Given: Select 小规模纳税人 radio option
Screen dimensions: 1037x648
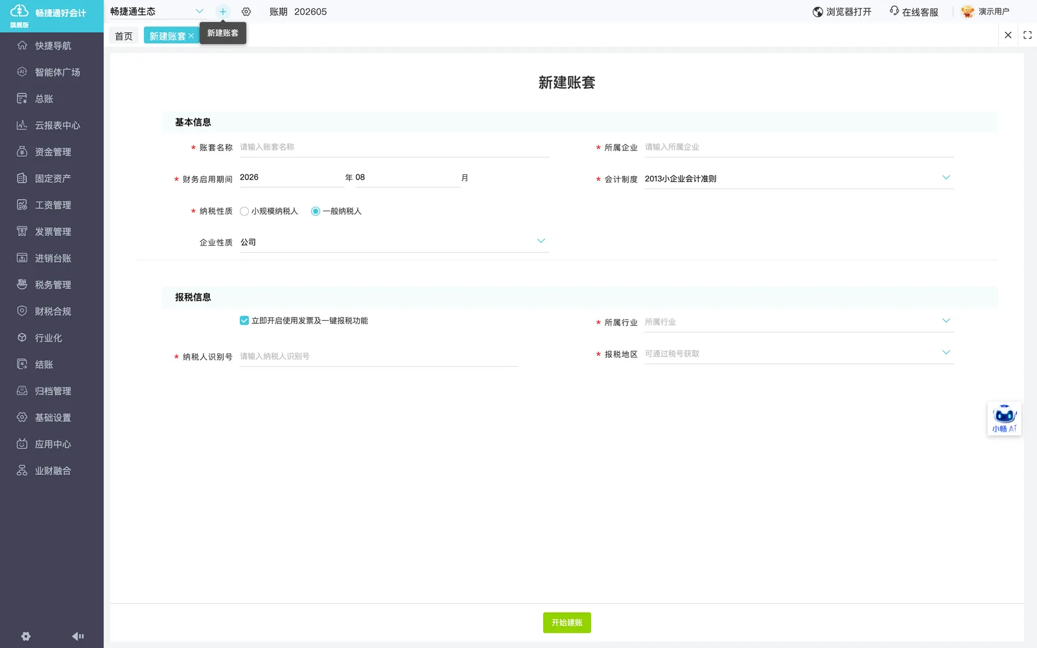Looking at the screenshot, I should (244, 211).
